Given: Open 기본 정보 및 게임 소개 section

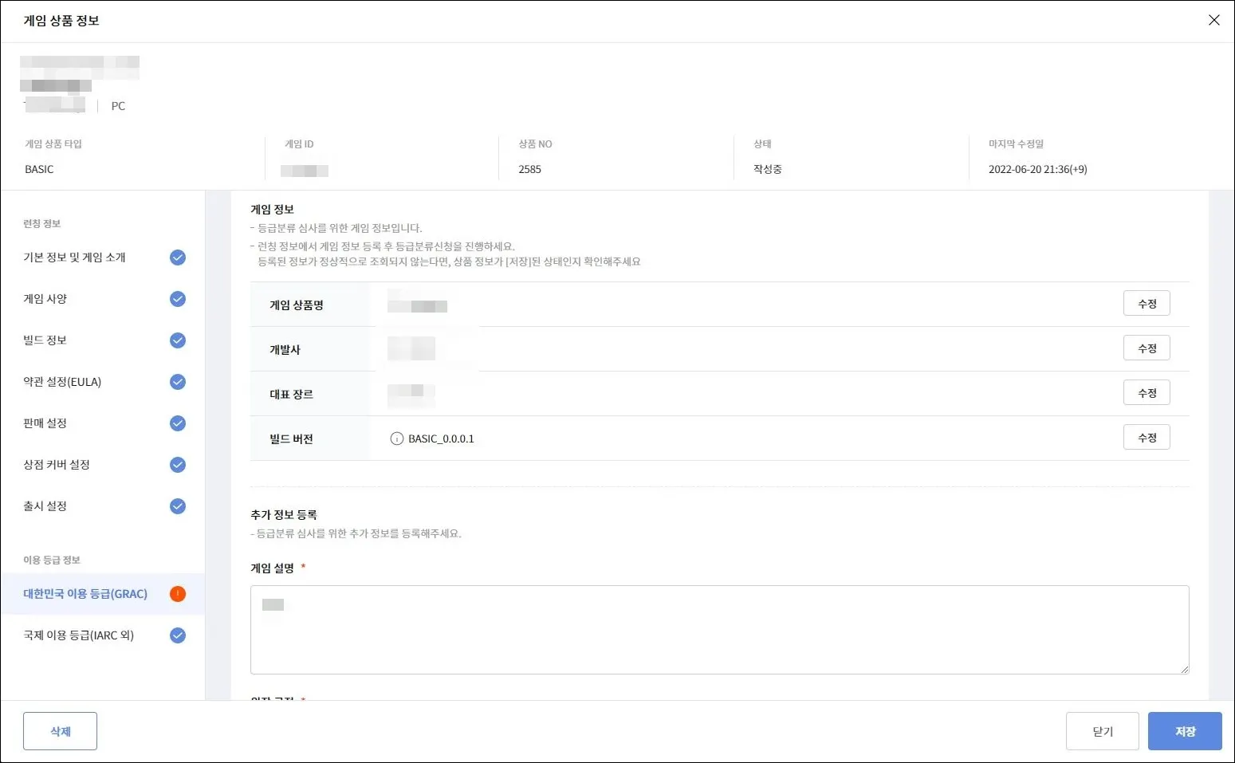Looking at the screenshot, I should (103, 258).
